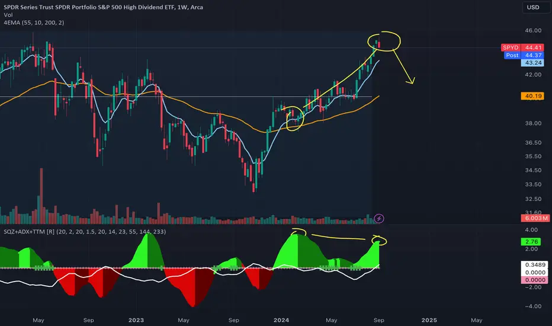The height and width of the screenshot is (326, 552).
Task: Click the SPYD price label
Action: (511, 47)
